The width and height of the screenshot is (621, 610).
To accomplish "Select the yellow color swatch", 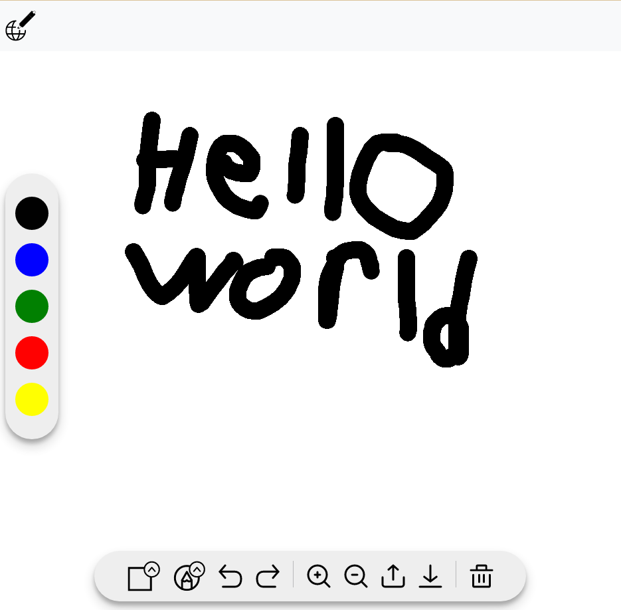I will pyautogui.click(x=31, y=399).
